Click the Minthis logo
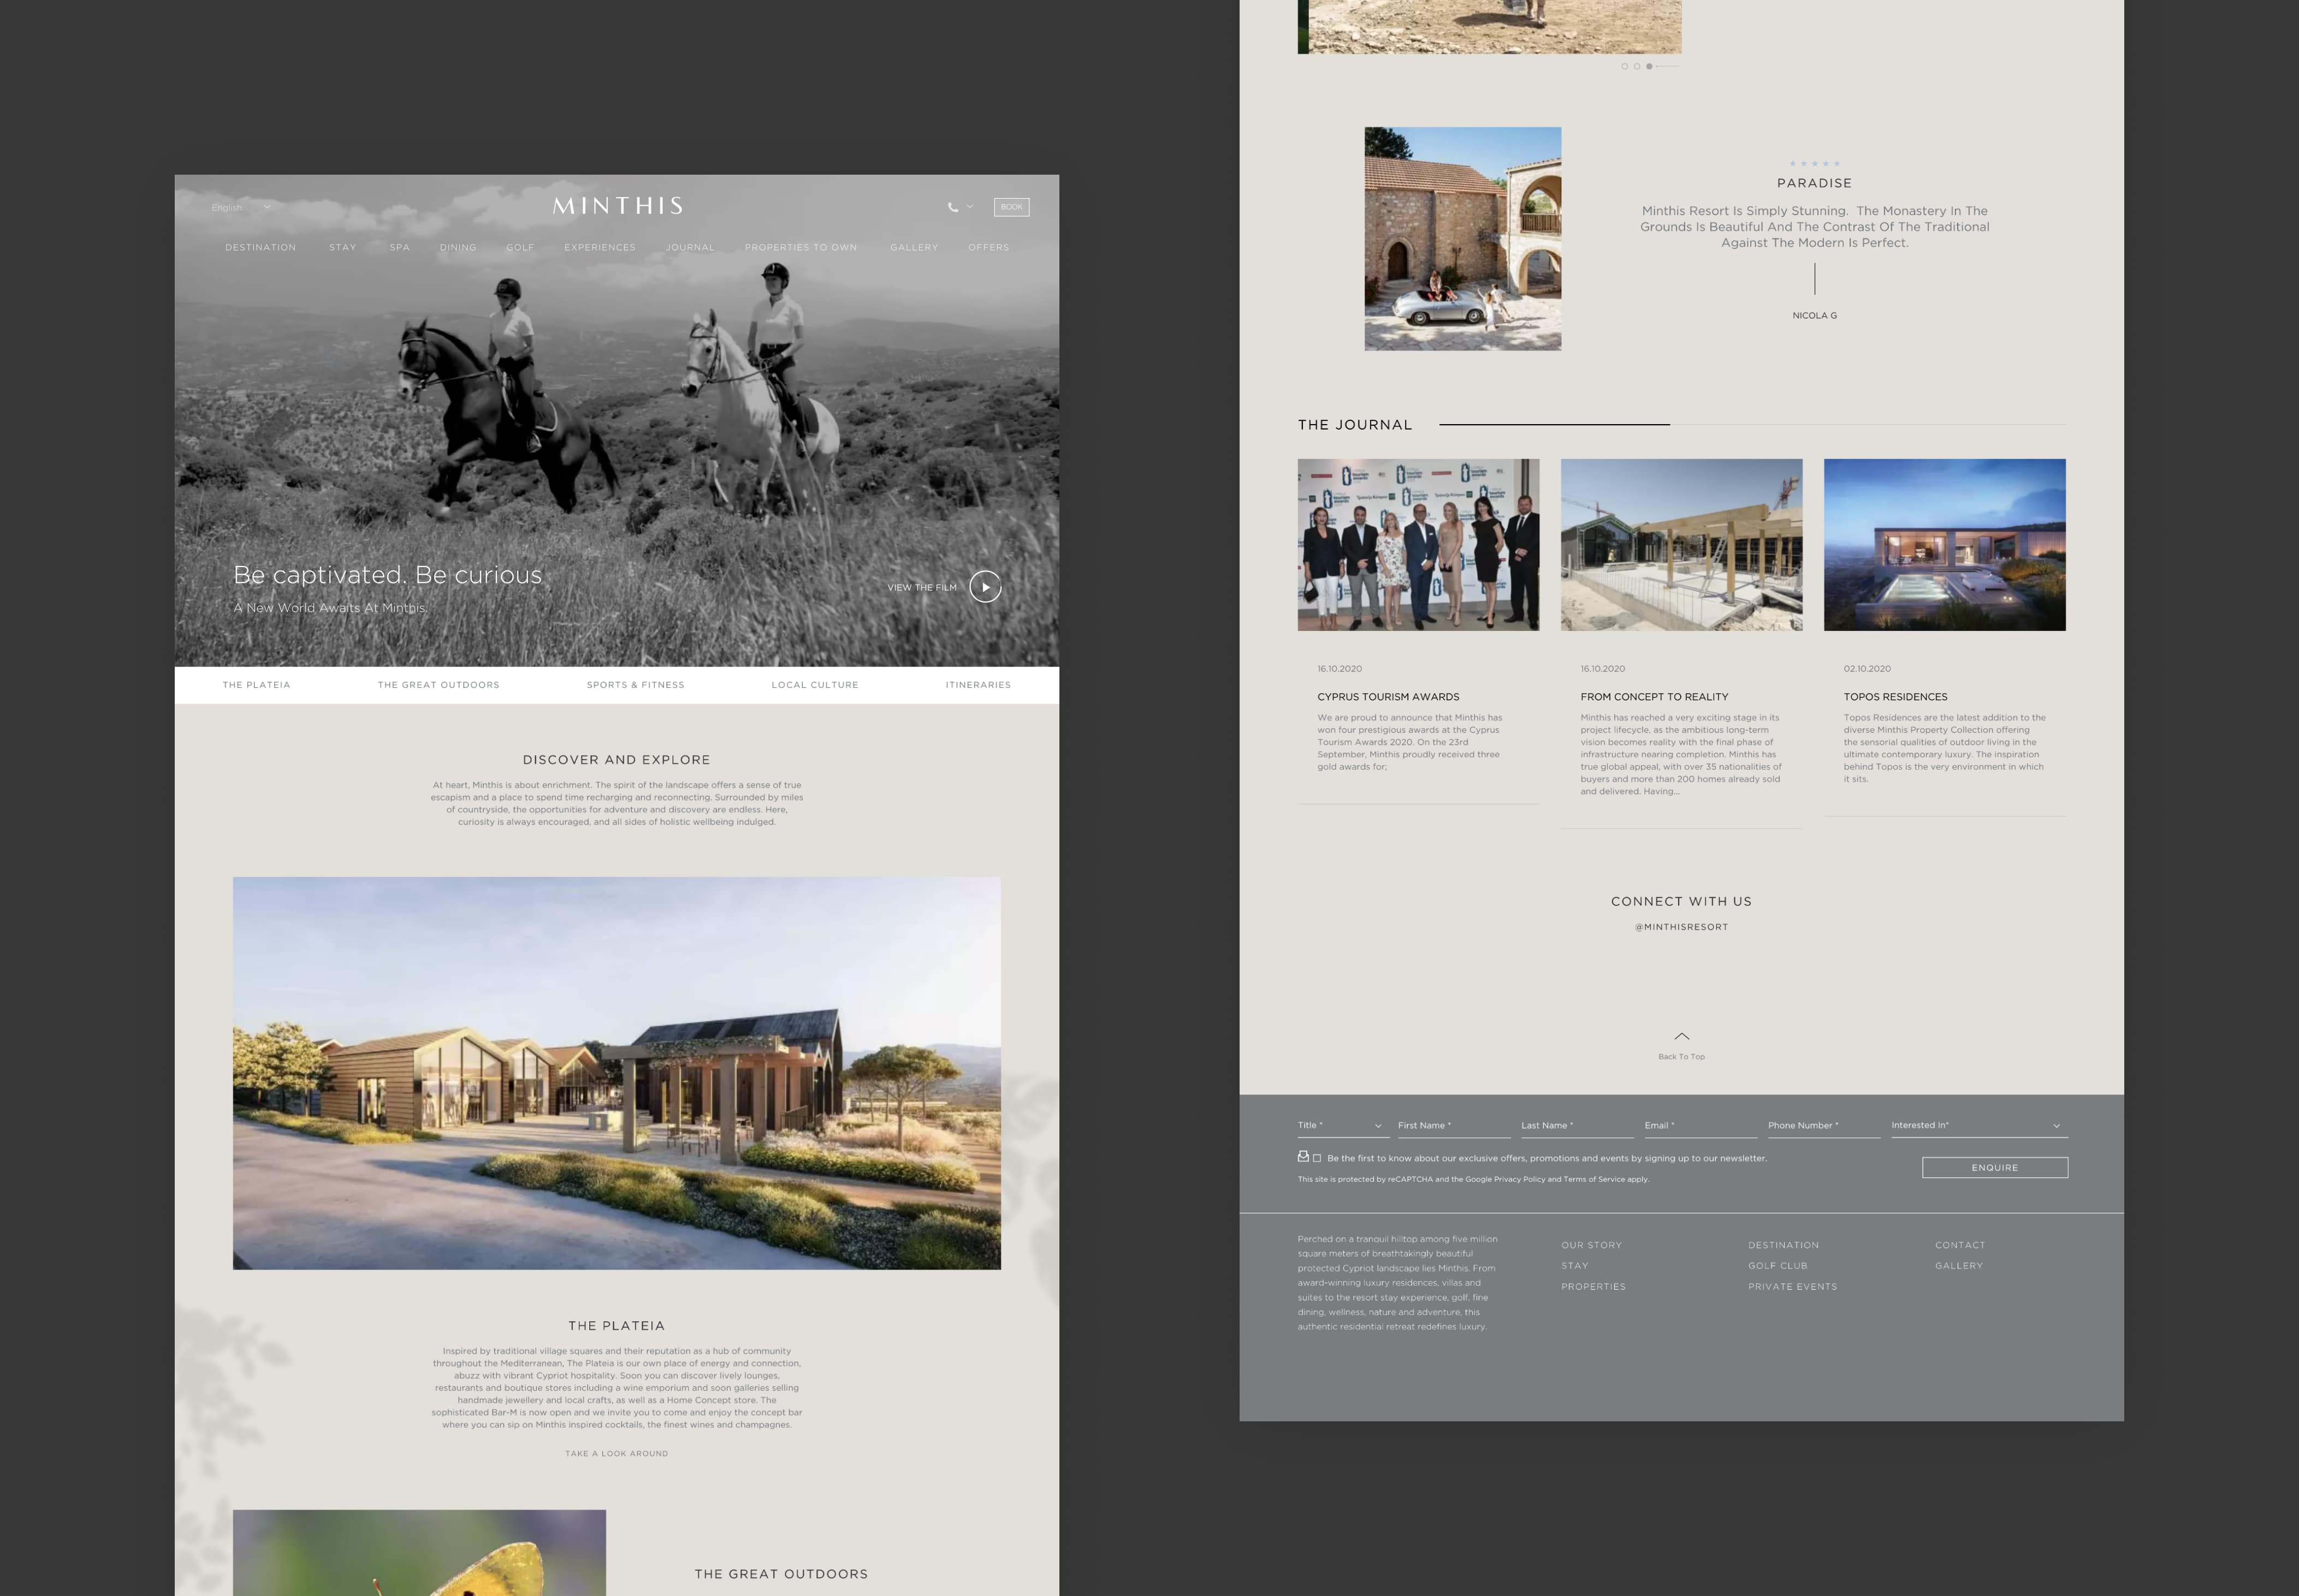The height and width of the screenshot is (1596, 2299). click(x=617, y=206)
